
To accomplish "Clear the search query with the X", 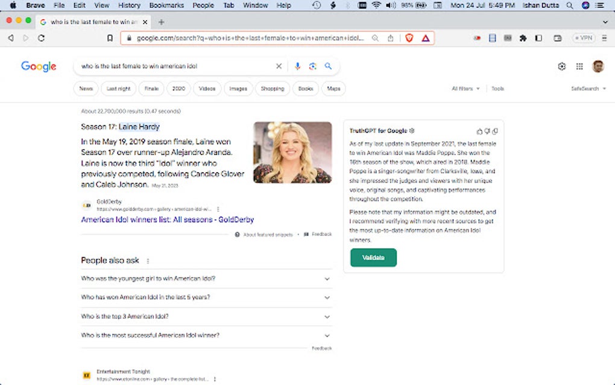I will 279,66.
